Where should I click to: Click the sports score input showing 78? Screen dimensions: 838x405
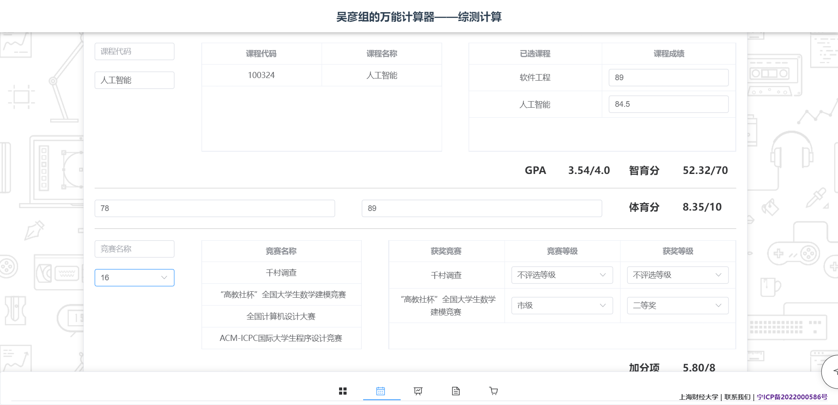[215, 208]
